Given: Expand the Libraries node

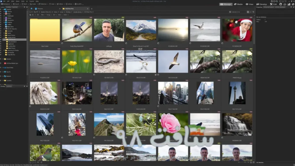Looking at the screenshot, I should coord(3,59).
